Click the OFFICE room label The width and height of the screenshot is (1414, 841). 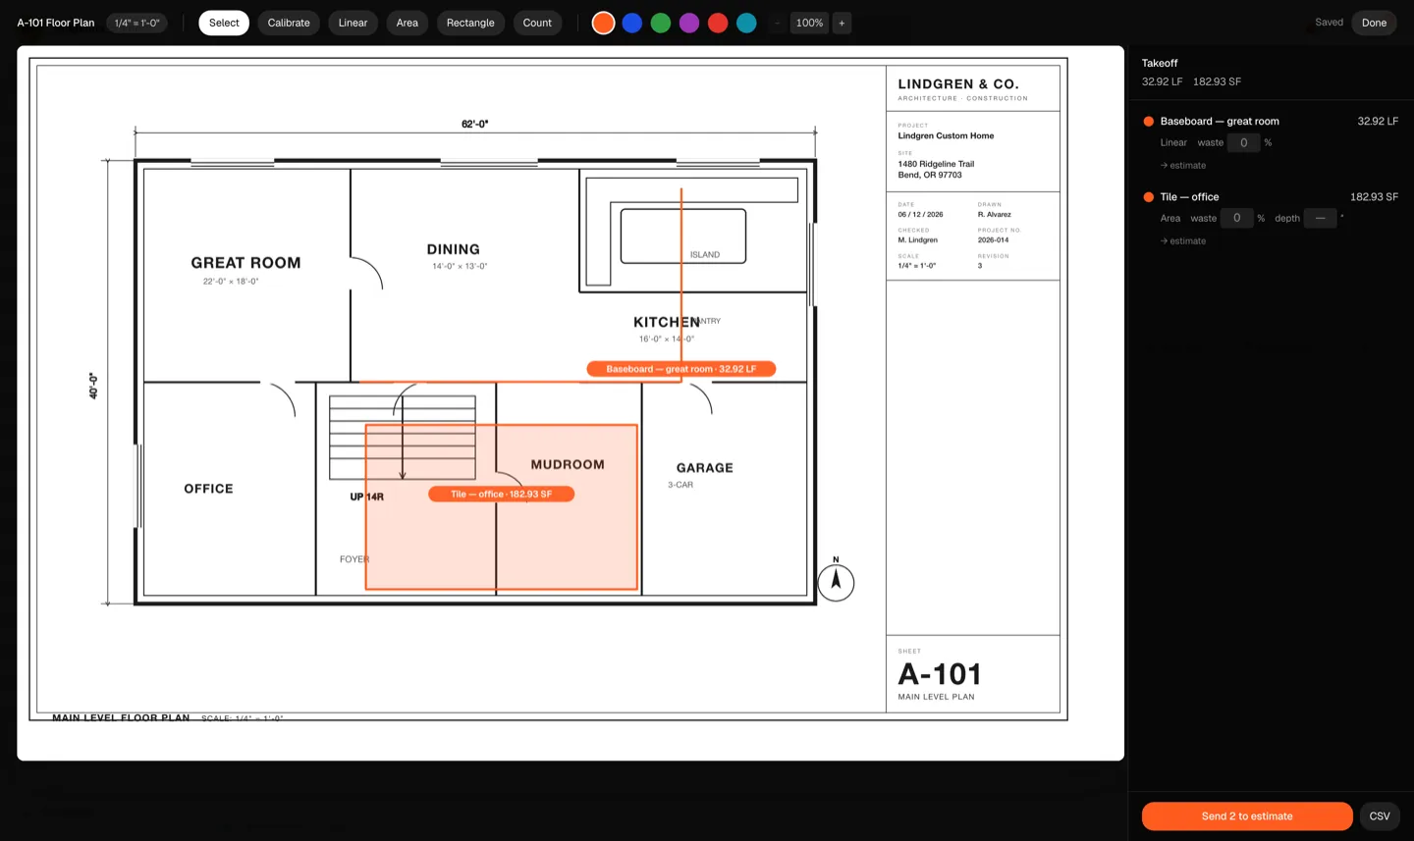point(208,489)
